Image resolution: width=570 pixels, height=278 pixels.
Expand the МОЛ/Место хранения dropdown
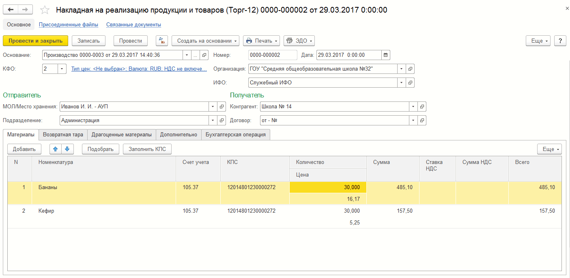pos(213,106)
